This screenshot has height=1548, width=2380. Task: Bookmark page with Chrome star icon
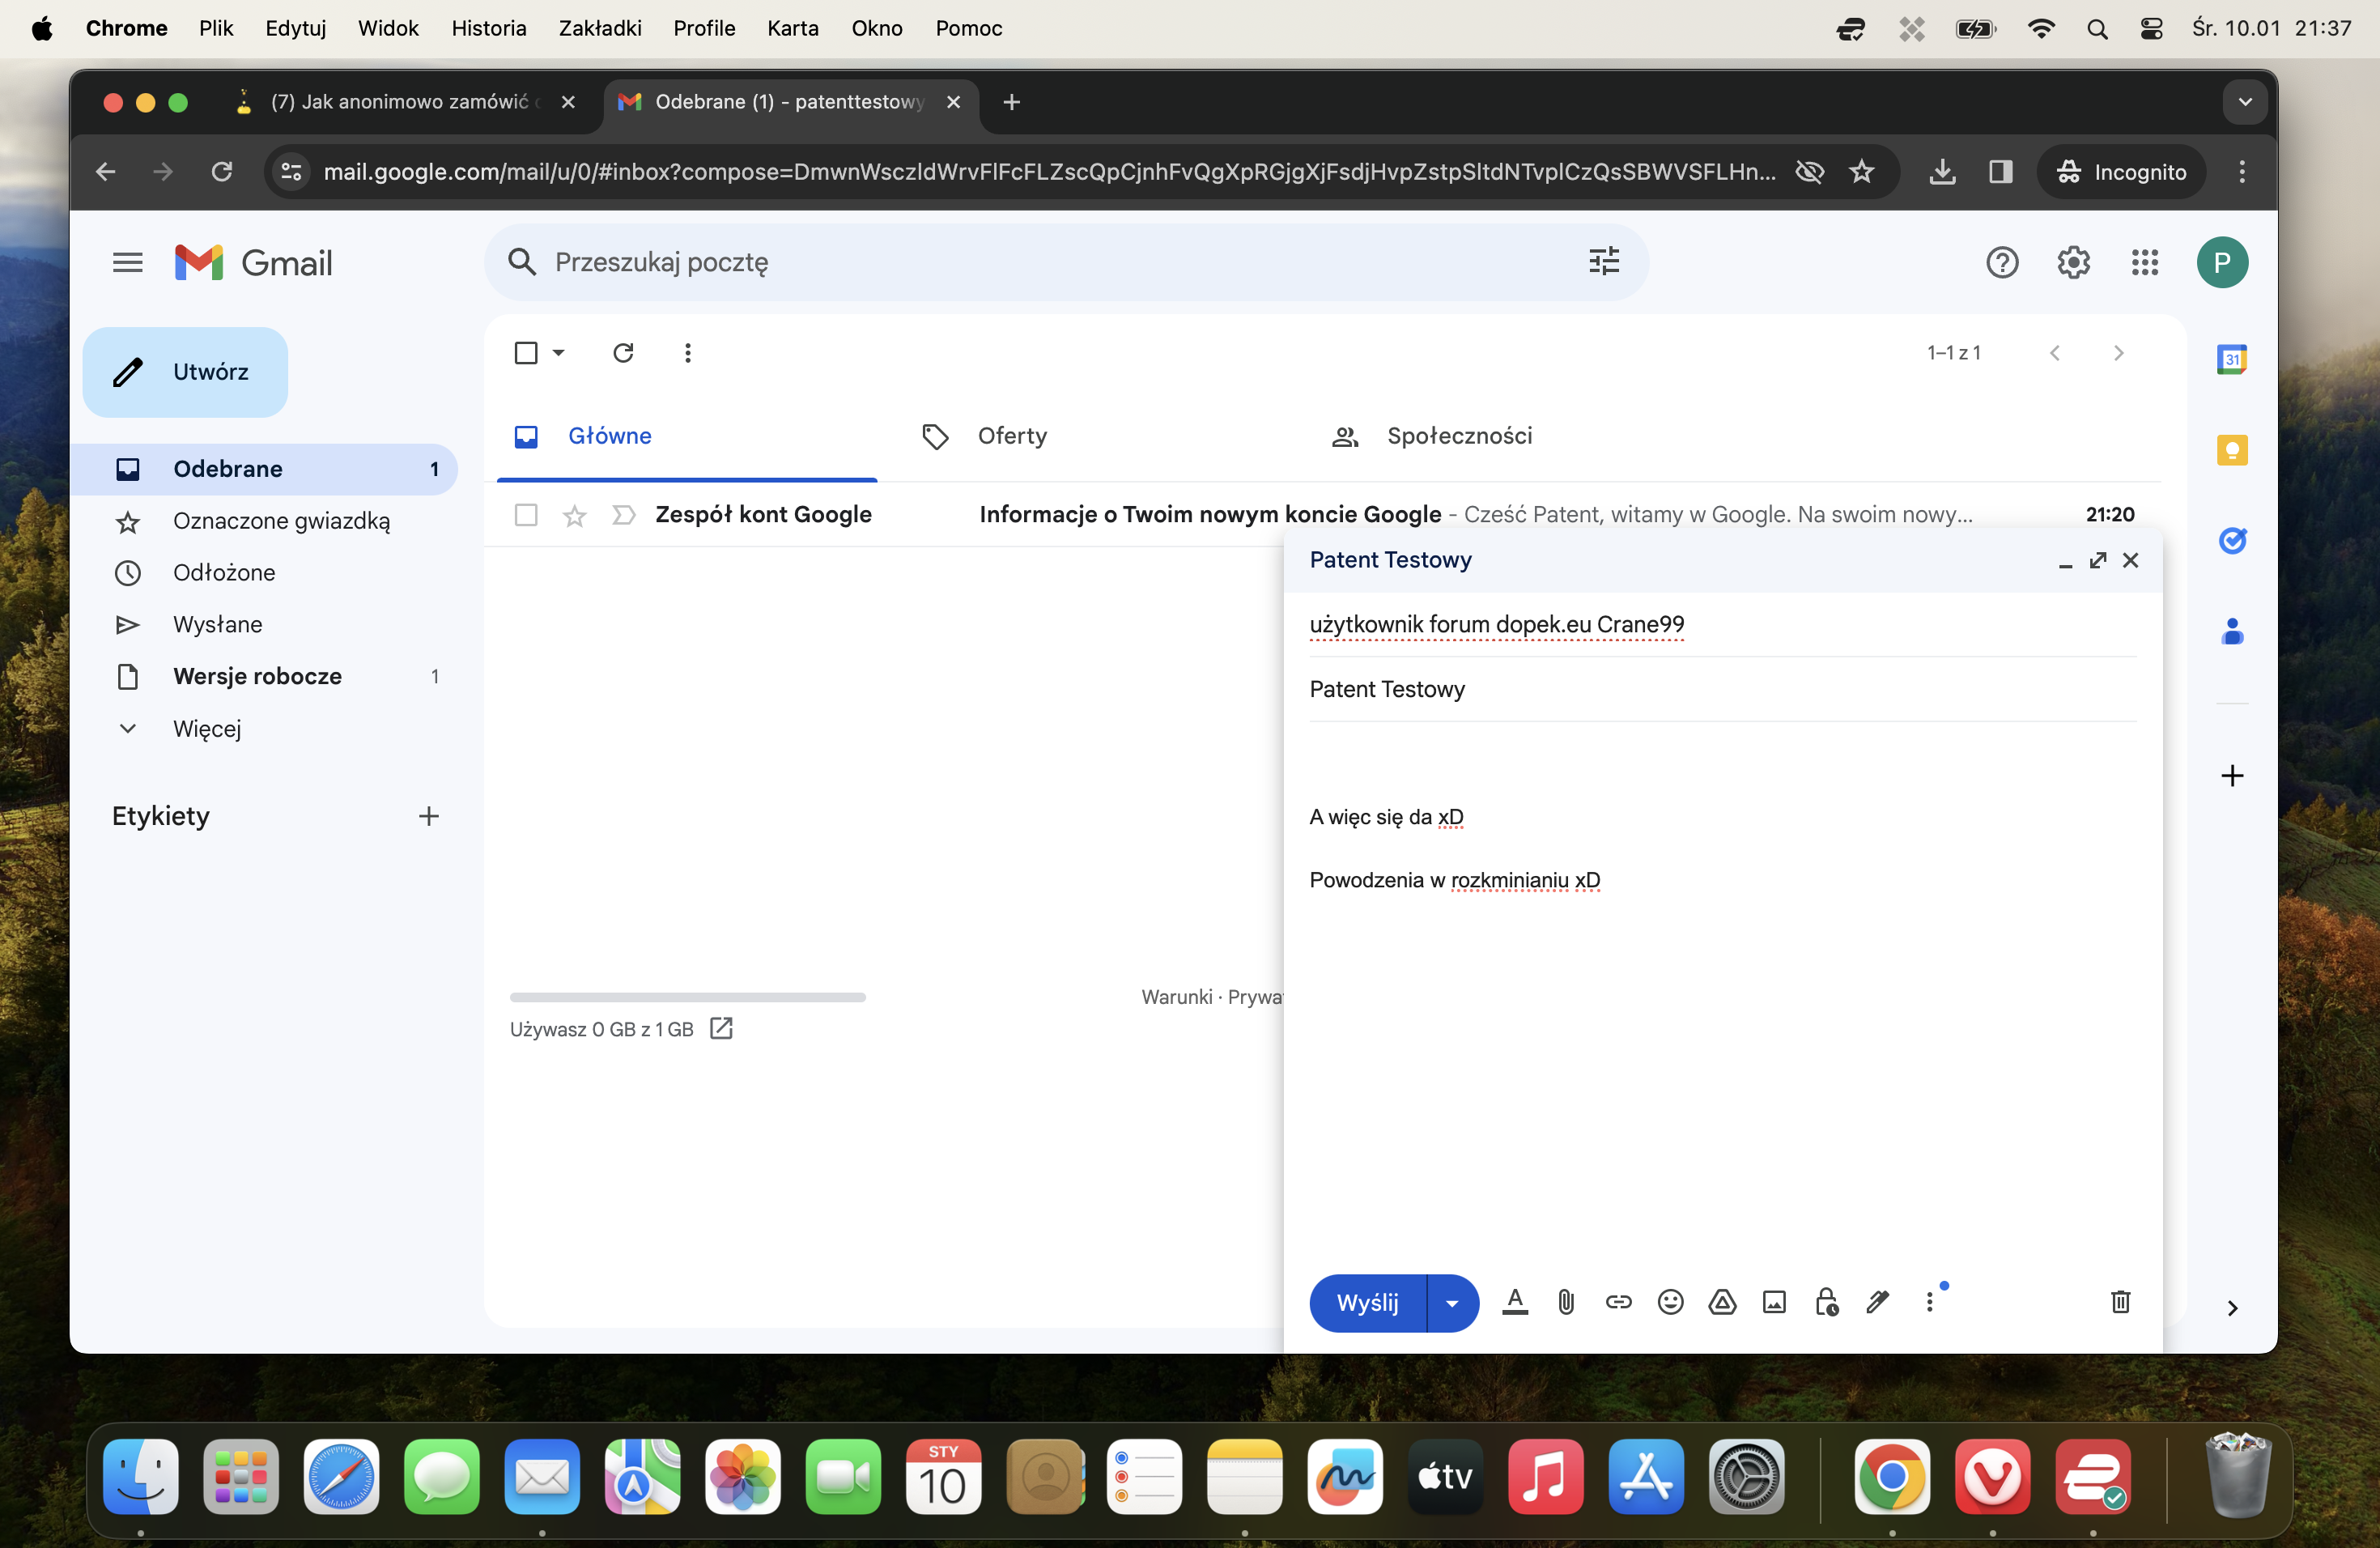[x=1861, y=172]
